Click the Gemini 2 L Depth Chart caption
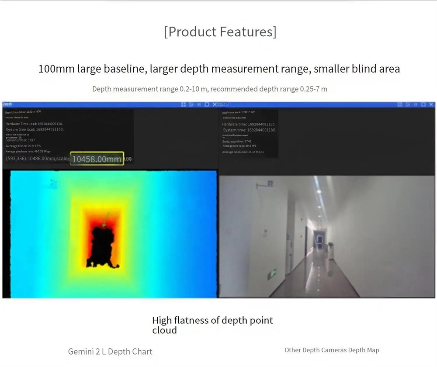 pos(110,351)
